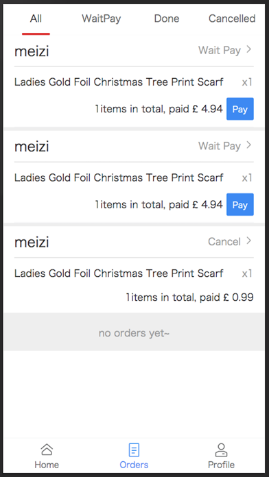Screen dimensions: 269x477
Task: Open the first order's scarf item name
Action: tap(119, 82)
